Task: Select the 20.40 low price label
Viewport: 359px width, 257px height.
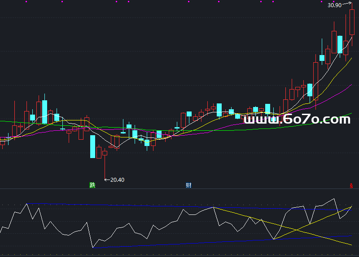Action: tap(117, 180)
